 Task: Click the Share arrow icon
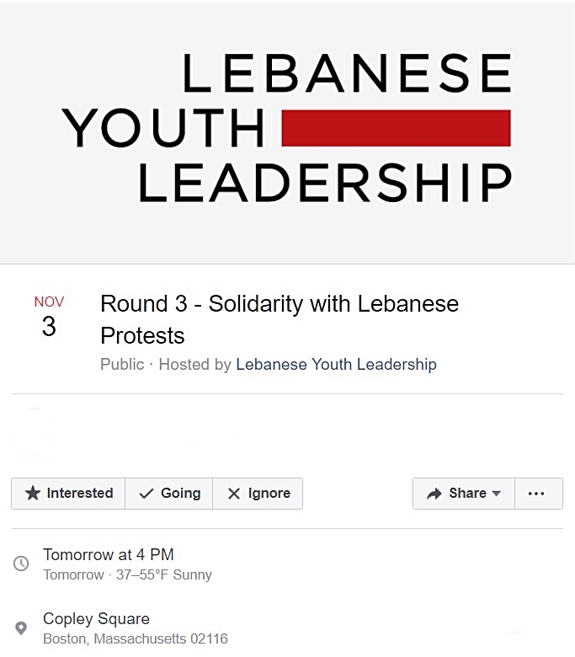click(434, 494)
